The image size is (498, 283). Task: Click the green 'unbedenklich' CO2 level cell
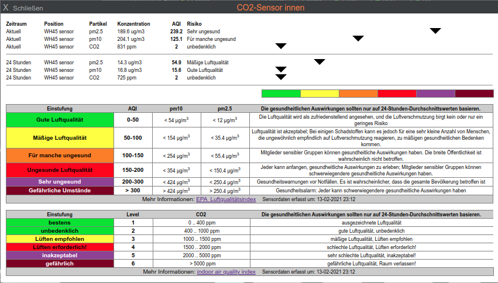click(x=60, y=231)
